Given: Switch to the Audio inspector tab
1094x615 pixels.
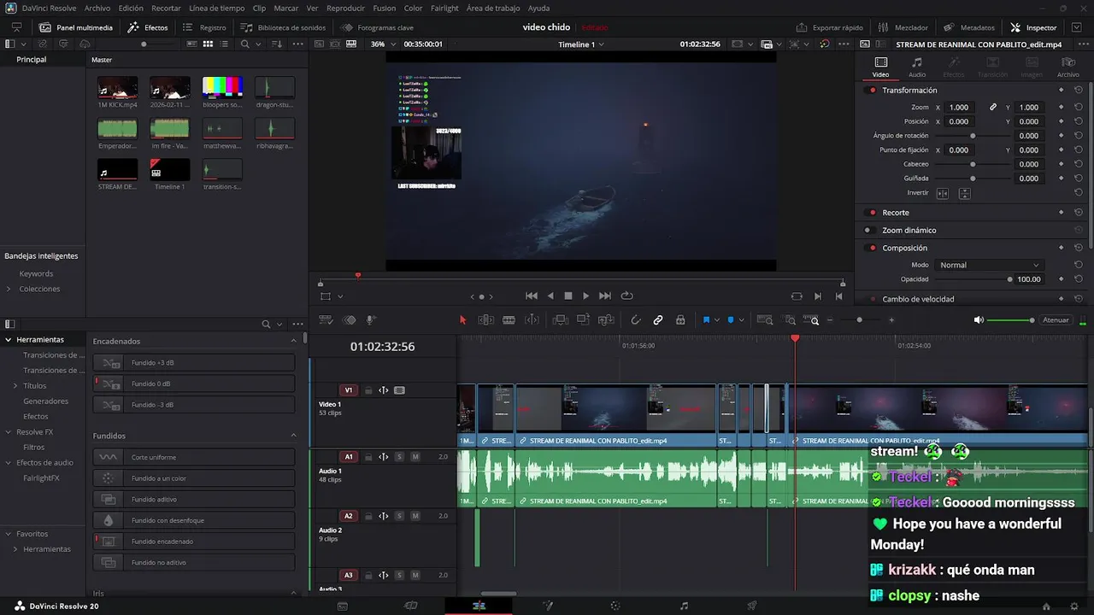Looking at the screenshot, I should 916,67.
